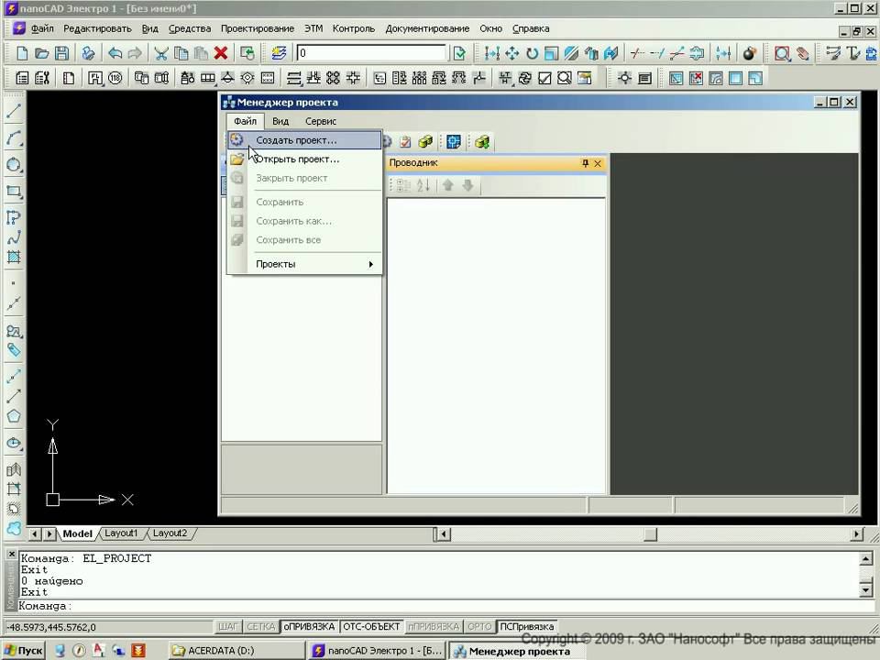Click the Explode bomb icon
The width and height of the screenshot is (880, 660).
749,53
